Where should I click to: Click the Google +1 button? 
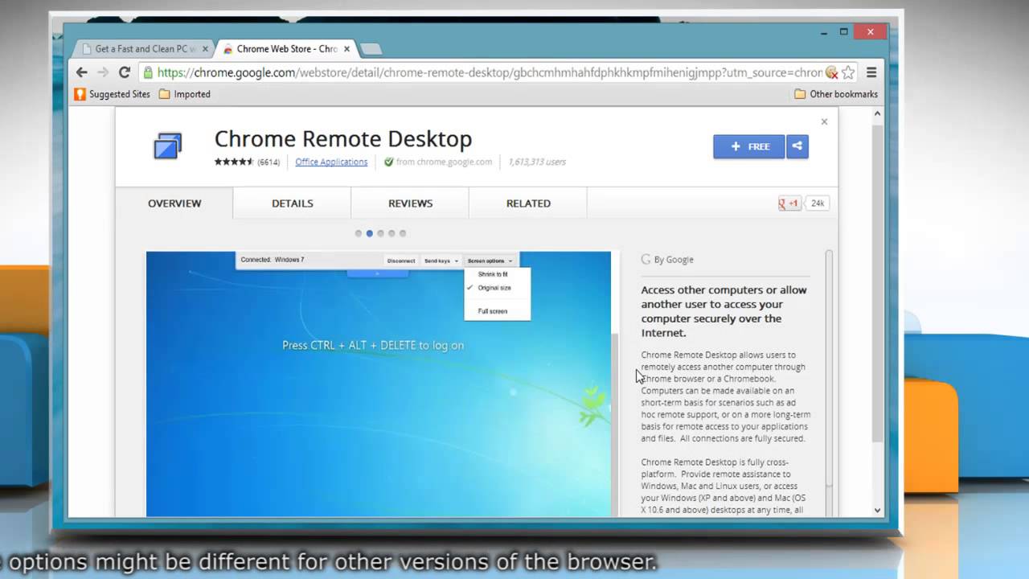coord(789,203)
